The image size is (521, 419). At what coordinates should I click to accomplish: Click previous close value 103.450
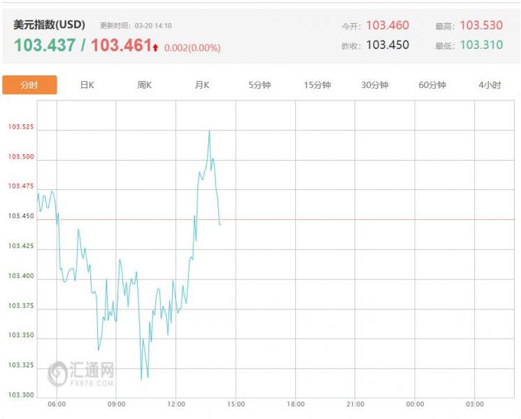click(x=387, y=45)
